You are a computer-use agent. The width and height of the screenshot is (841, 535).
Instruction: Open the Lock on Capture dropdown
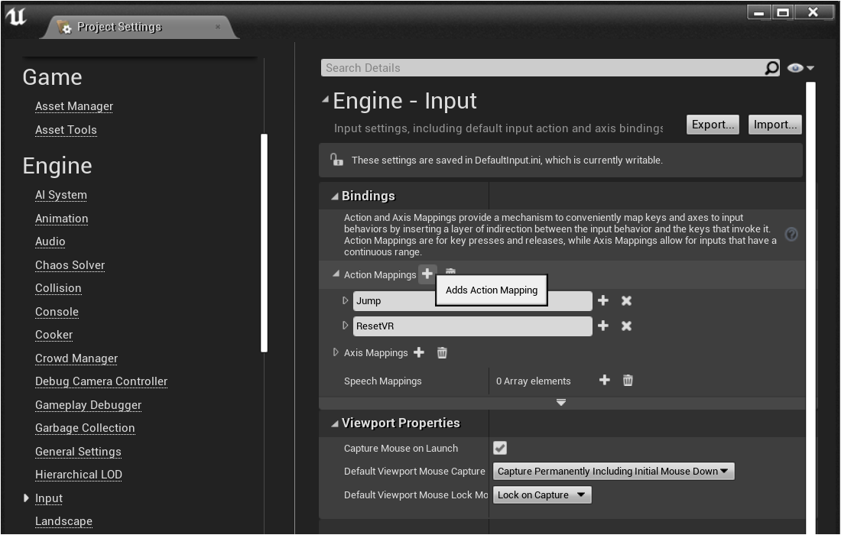coord(542,495)
